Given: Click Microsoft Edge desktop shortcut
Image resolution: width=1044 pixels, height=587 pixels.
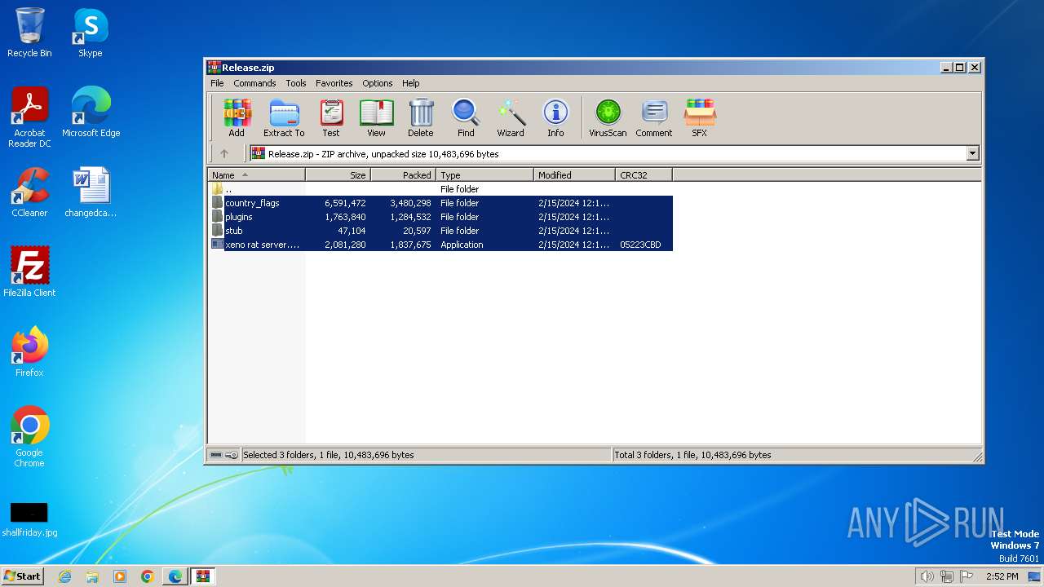Looking at the screenshot, I should (x=91, y=113).
